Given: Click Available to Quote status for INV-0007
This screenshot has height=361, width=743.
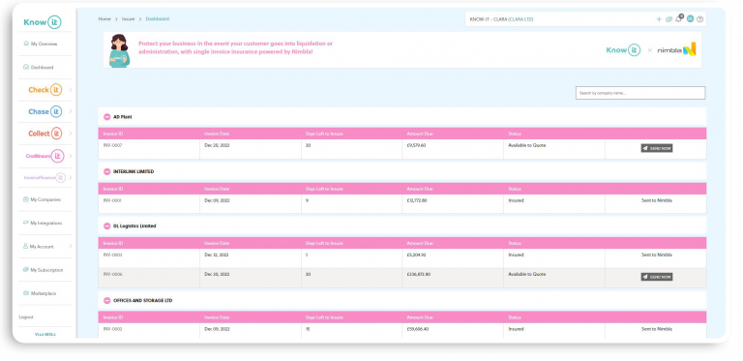Looking at the screenshot, I should tap(527, 145).
